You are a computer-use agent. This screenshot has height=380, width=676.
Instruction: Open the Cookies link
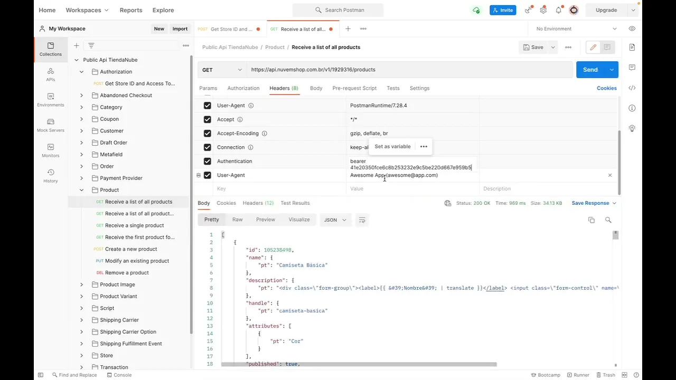(x=606, y=88)
